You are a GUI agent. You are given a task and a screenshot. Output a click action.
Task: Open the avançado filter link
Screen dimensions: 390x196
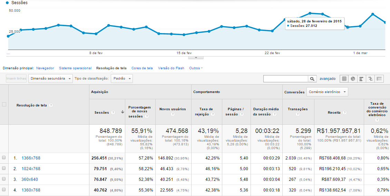(327, 79)
